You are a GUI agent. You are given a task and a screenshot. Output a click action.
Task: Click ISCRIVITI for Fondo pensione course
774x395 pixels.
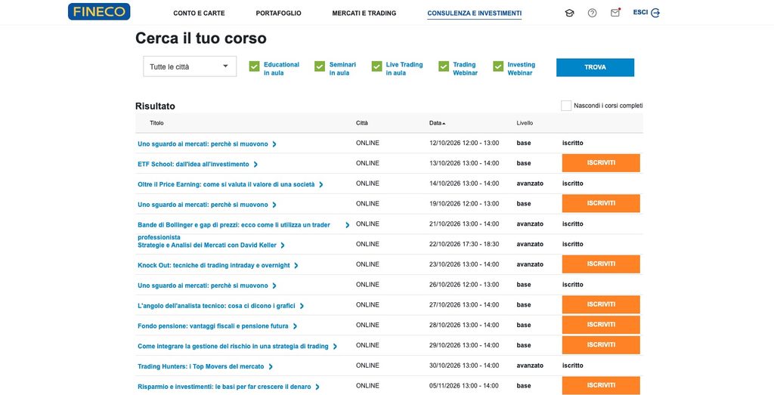click(x=601, y=325)
